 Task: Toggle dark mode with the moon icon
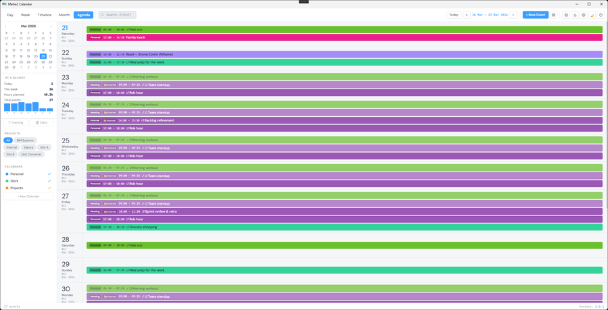[592, 15]
